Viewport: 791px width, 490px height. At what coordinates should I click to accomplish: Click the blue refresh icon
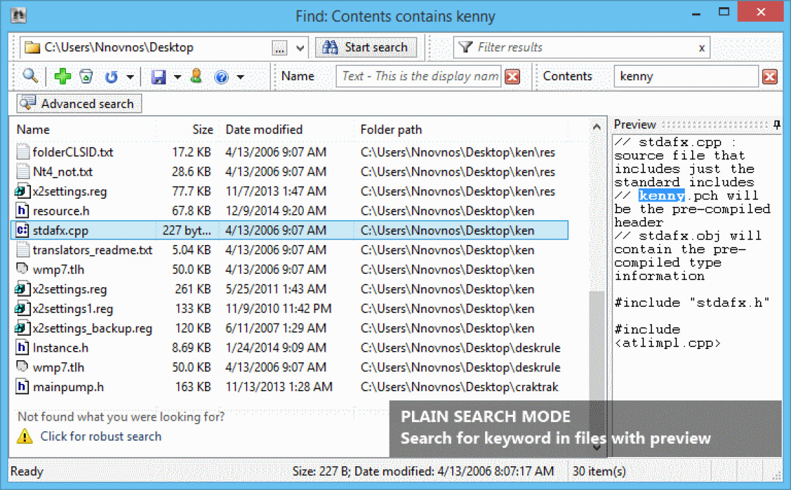point(112,76)
